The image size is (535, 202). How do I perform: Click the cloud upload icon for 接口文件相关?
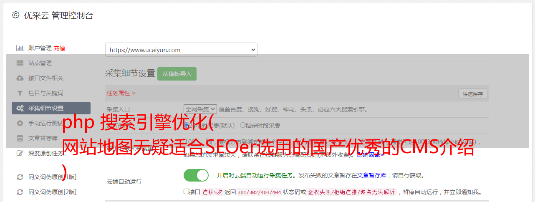pos(20,78)
